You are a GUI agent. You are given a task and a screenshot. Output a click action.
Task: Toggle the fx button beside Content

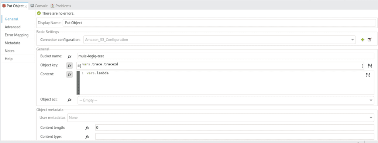[69, 74]
